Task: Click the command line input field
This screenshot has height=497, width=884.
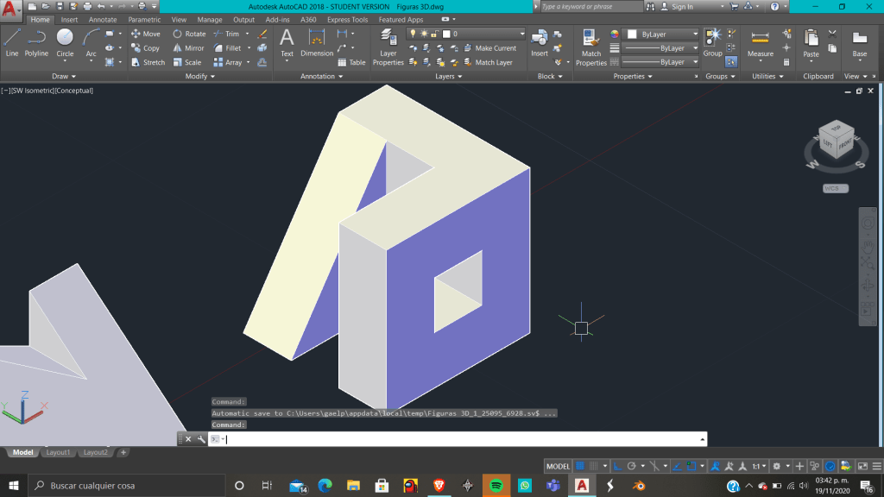Action: [x=458, y=439]
